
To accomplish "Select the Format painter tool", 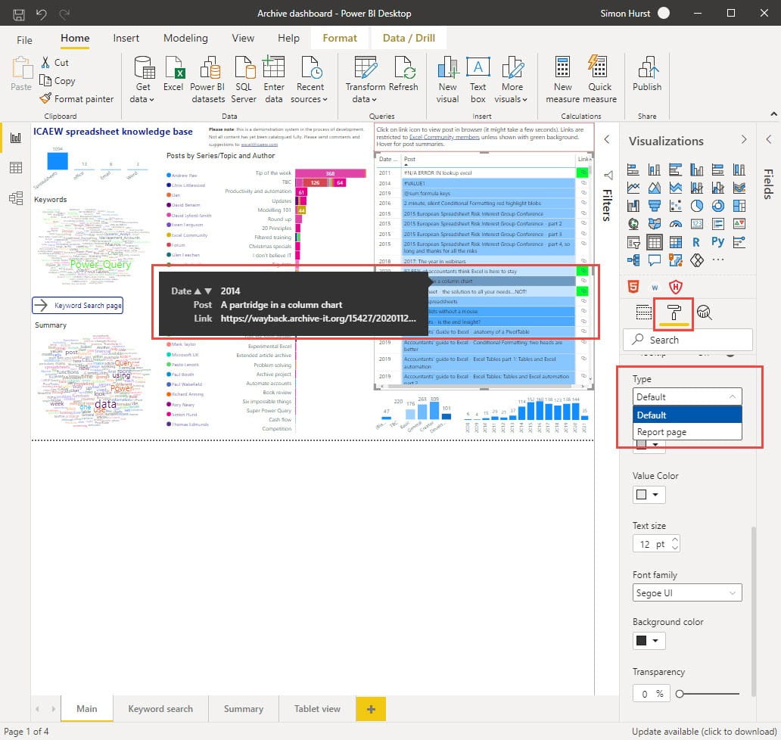I will pos(77,98).
